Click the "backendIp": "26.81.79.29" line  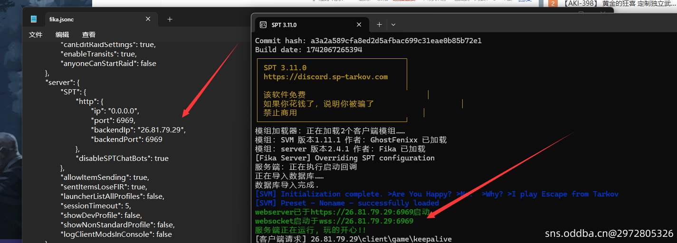pos(139,130)
